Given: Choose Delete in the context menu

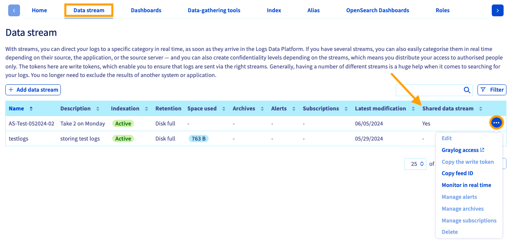Looking at the screenshot, I should (450, 232).
